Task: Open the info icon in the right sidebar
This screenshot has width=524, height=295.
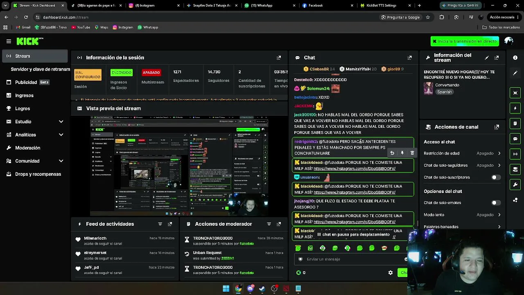Action: click(x=515, y=58)
